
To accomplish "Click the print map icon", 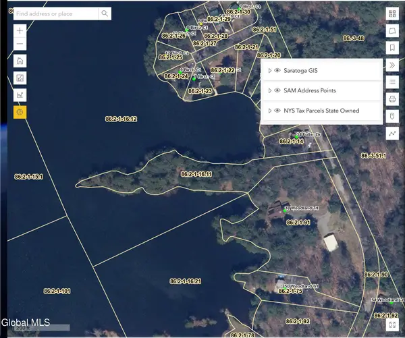I will (392, 99).
